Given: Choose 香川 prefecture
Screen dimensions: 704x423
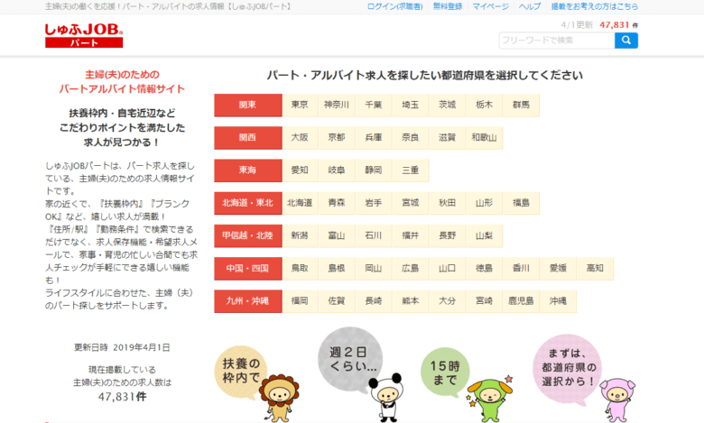Looking at the screenshot, I should click(x=521, y=269).
